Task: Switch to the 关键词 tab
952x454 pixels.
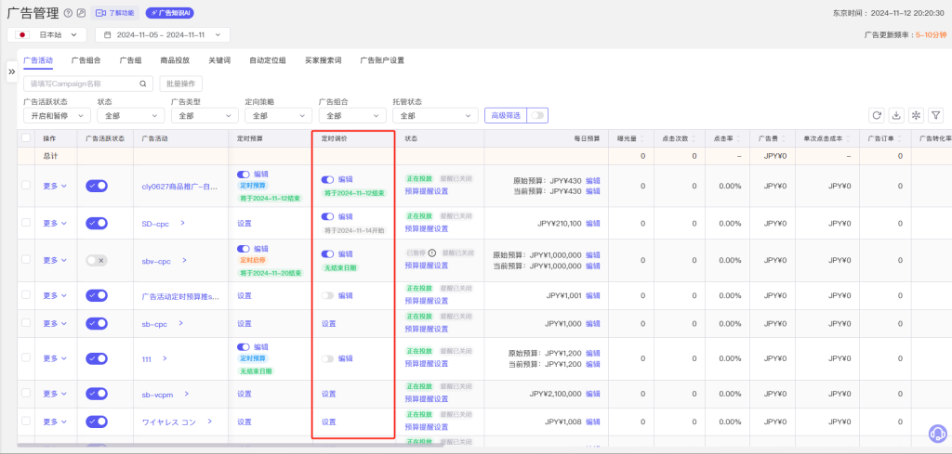Action: click(x=219, y=60)
